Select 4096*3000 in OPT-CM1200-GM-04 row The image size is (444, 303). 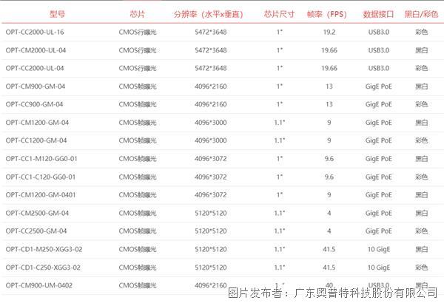[211, 123]
